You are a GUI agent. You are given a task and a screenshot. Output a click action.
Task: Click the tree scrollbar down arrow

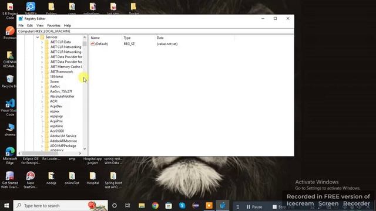pos(85,149)
